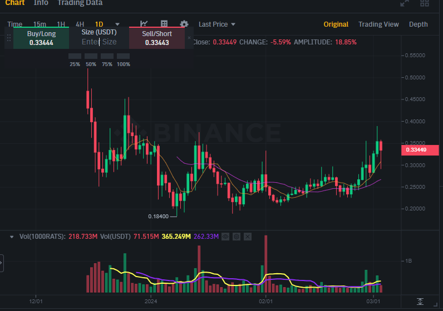Expand the left side panel arrow
443x311 pixels.
point(1,263)
